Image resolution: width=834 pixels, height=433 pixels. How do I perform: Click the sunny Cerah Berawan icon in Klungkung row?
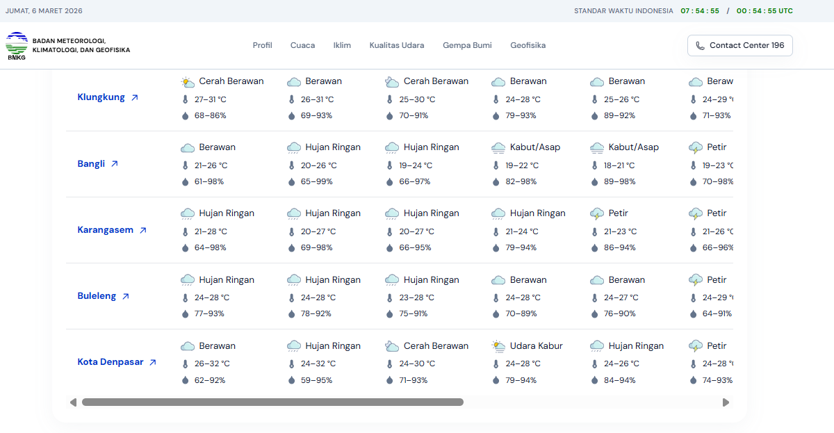187,81
